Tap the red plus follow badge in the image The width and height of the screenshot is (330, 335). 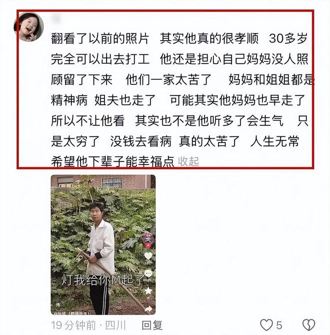pos(148,246)
